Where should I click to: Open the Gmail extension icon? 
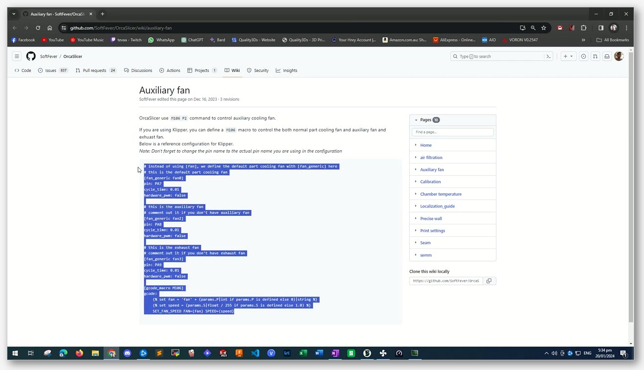(x=560, y=28)
